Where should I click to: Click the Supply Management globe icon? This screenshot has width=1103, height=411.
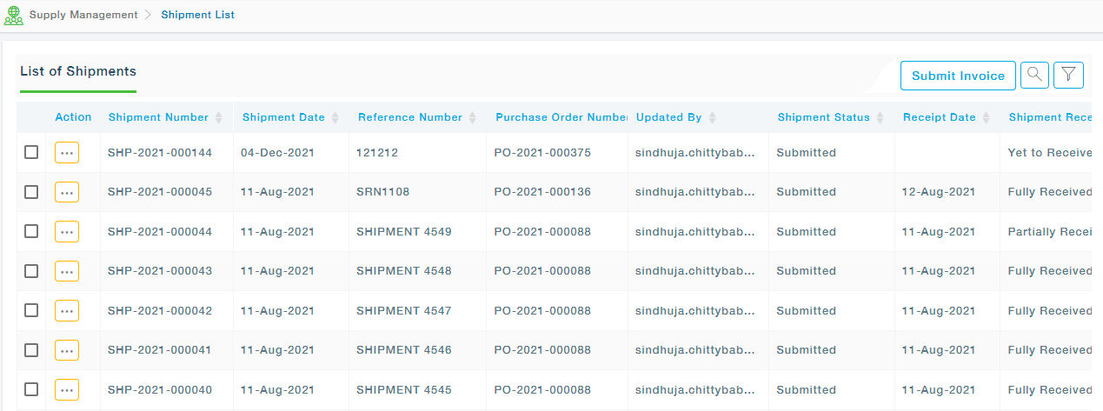coord(14,15)
